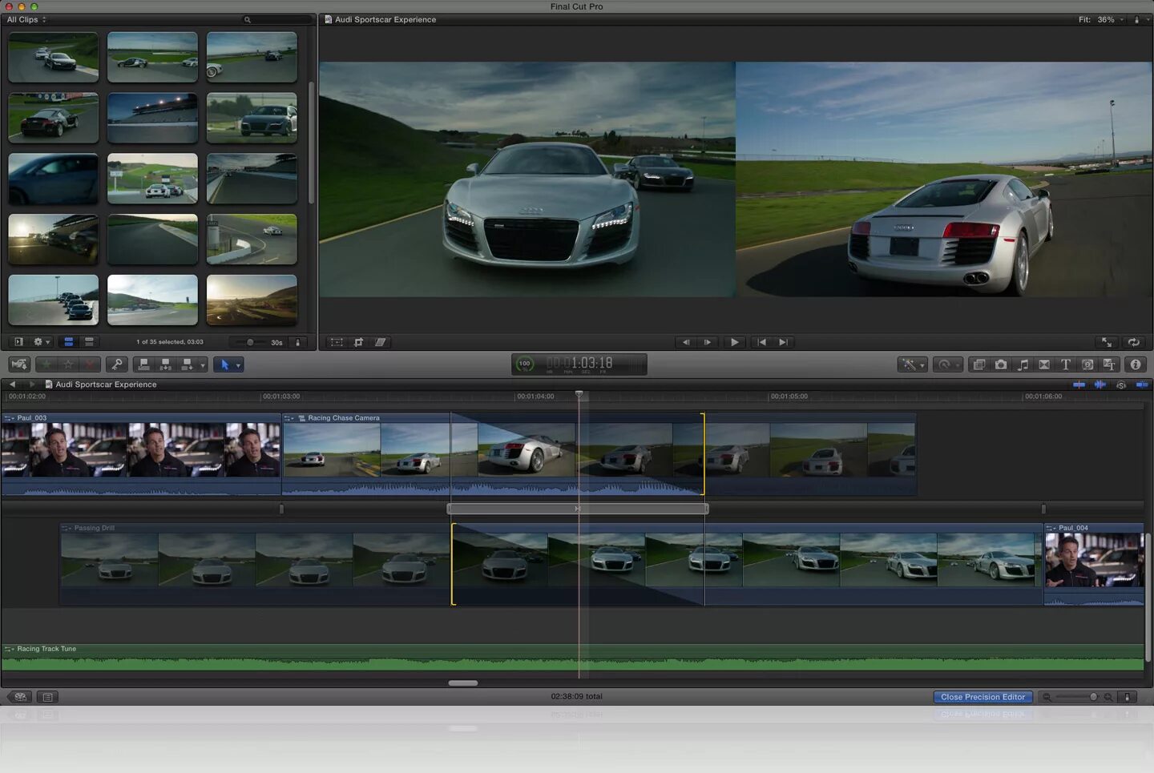Open the Effects browser icon
1154x773 pixels.
[978, 364]
